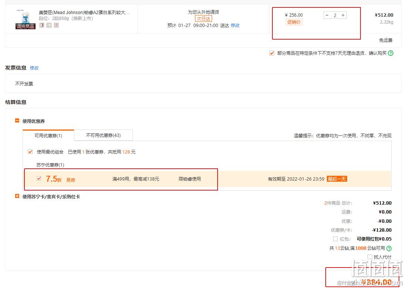Click the 有效期至 2022-01-26 23:59 text
Viewport: 406px width, 289px height.
(296, 179)
